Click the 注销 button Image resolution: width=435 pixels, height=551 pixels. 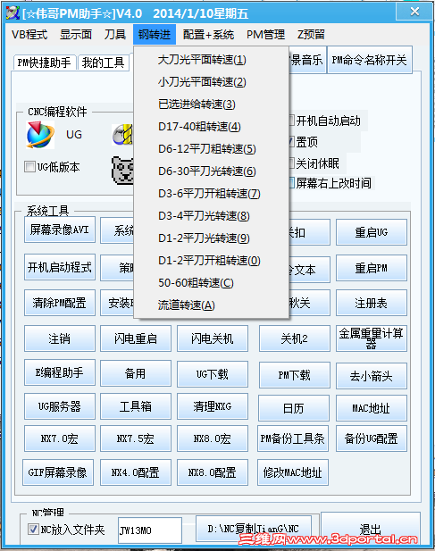point(60,338)
